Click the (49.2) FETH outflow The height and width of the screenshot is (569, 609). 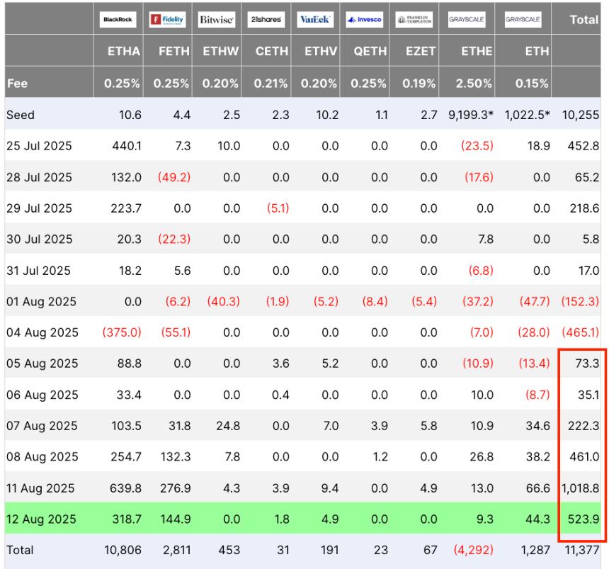(x=174, y=178)
